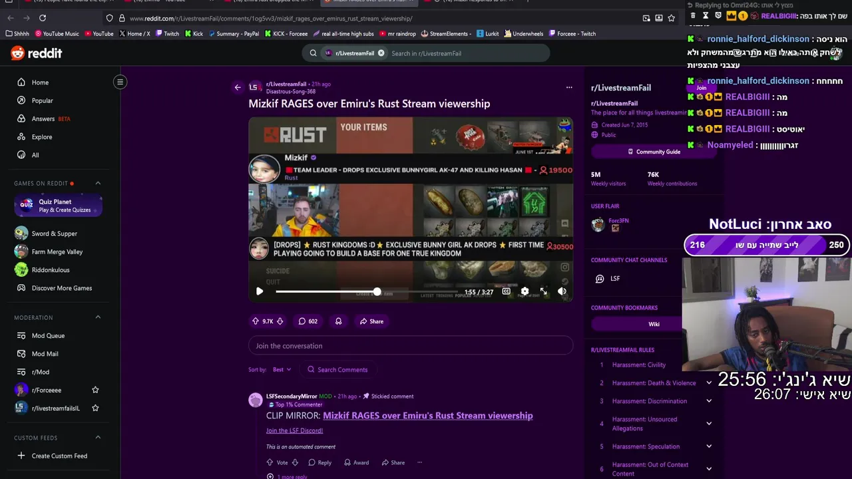852x479 pixels.
Task: Seek video using progress slider
Action: click(377, 291)
